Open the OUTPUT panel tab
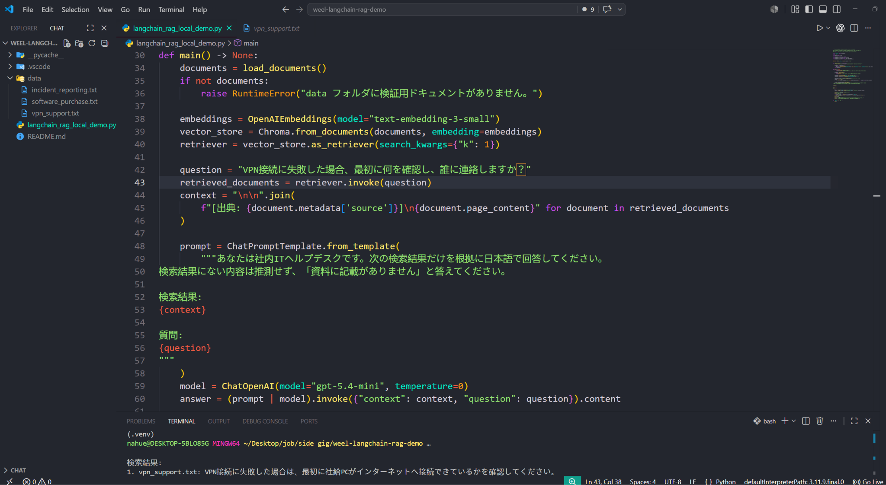886x485 pixels. pos(218,421)
